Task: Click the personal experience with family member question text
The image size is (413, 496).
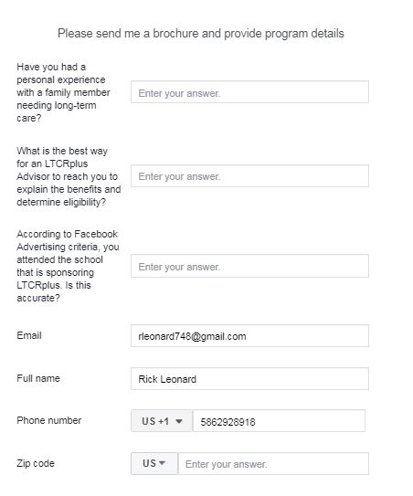Action: pos(63,92)
